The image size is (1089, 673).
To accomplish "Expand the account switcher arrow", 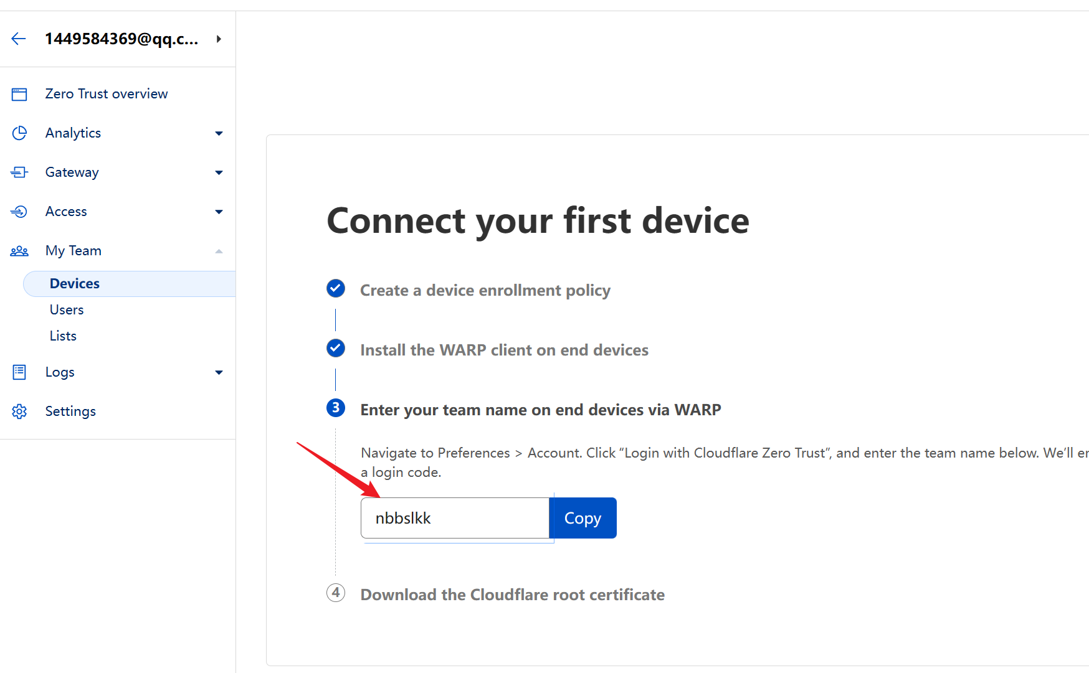I will 219,39.
